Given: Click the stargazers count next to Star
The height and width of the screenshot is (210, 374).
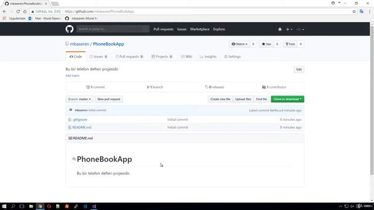Looking at the screenshot, I should [277, 44].
